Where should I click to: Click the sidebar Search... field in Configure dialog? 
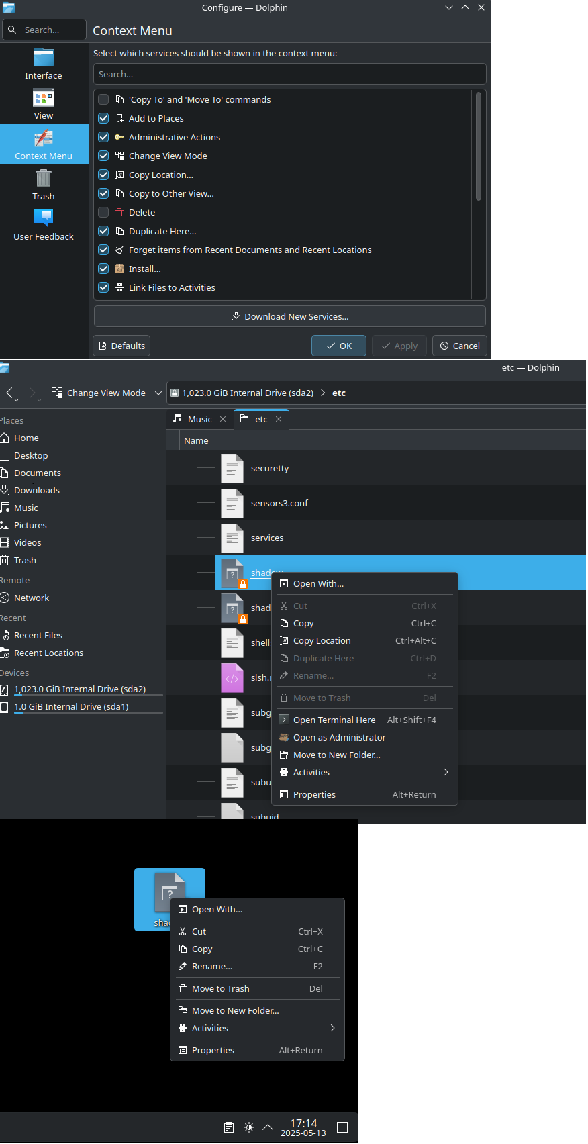click(44, 30)
